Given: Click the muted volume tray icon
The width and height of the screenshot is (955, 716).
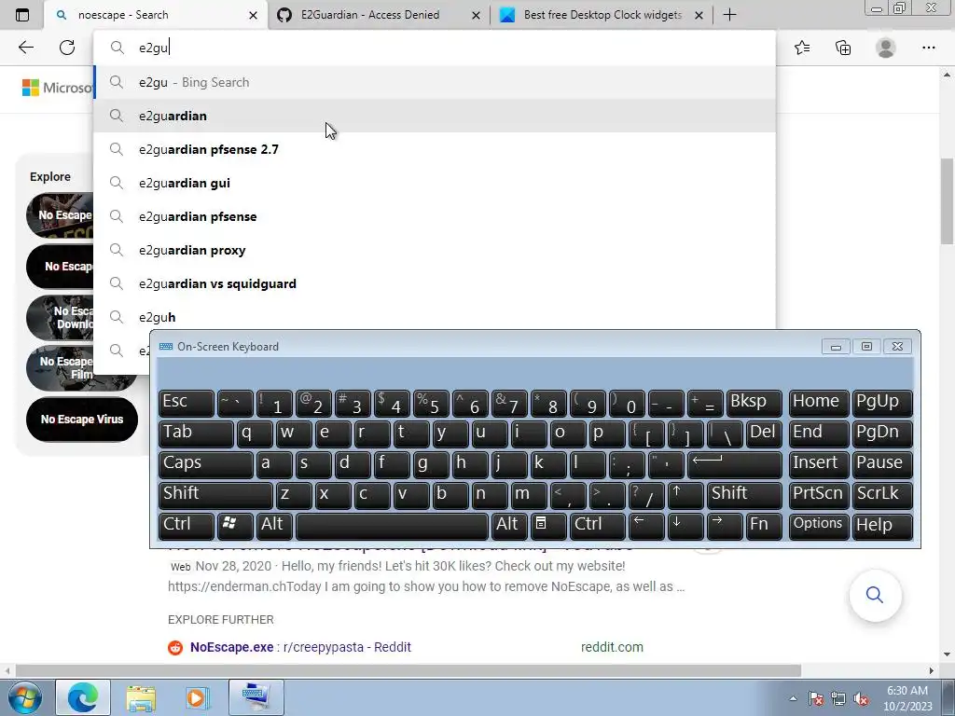Looking at the screenshot, I should click(861, 698).
